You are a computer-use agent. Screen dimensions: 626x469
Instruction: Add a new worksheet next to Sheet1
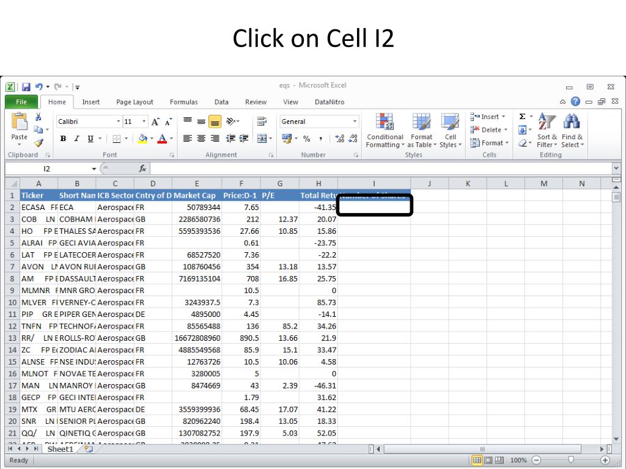point(89,449)
